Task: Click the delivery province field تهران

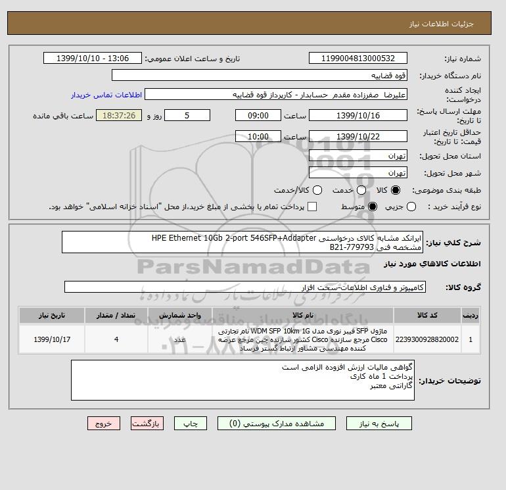Action: click(x=358, y=156)
